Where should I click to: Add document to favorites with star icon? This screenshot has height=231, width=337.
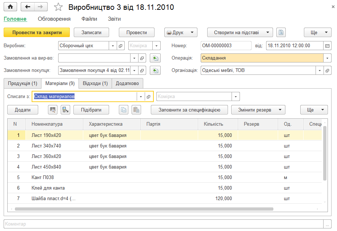click(58, 7)
